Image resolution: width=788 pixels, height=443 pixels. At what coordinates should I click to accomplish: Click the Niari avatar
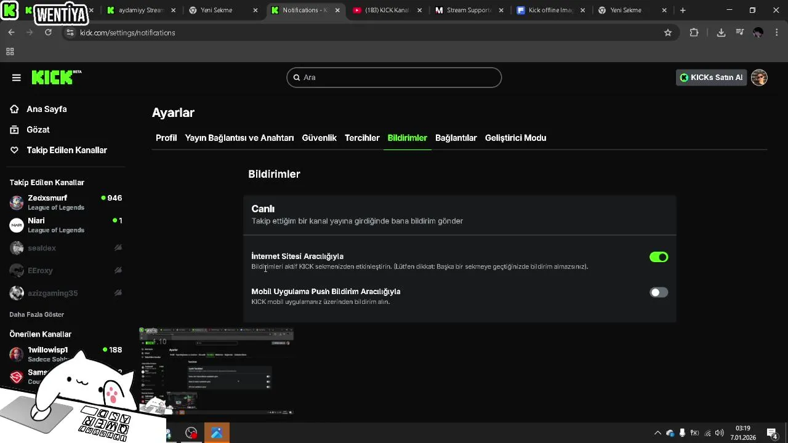point(17,225)
